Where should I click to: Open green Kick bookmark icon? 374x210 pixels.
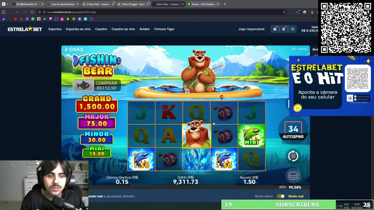point(68,19)
